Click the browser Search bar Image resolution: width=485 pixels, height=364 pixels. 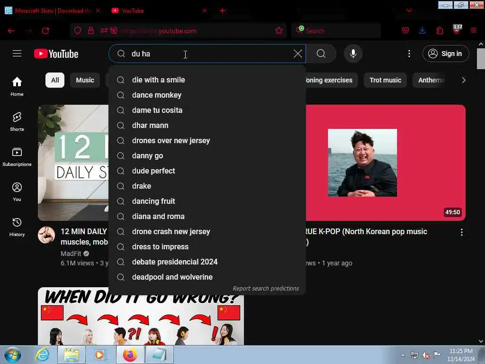pyautogui.click(x=336, y=31)
